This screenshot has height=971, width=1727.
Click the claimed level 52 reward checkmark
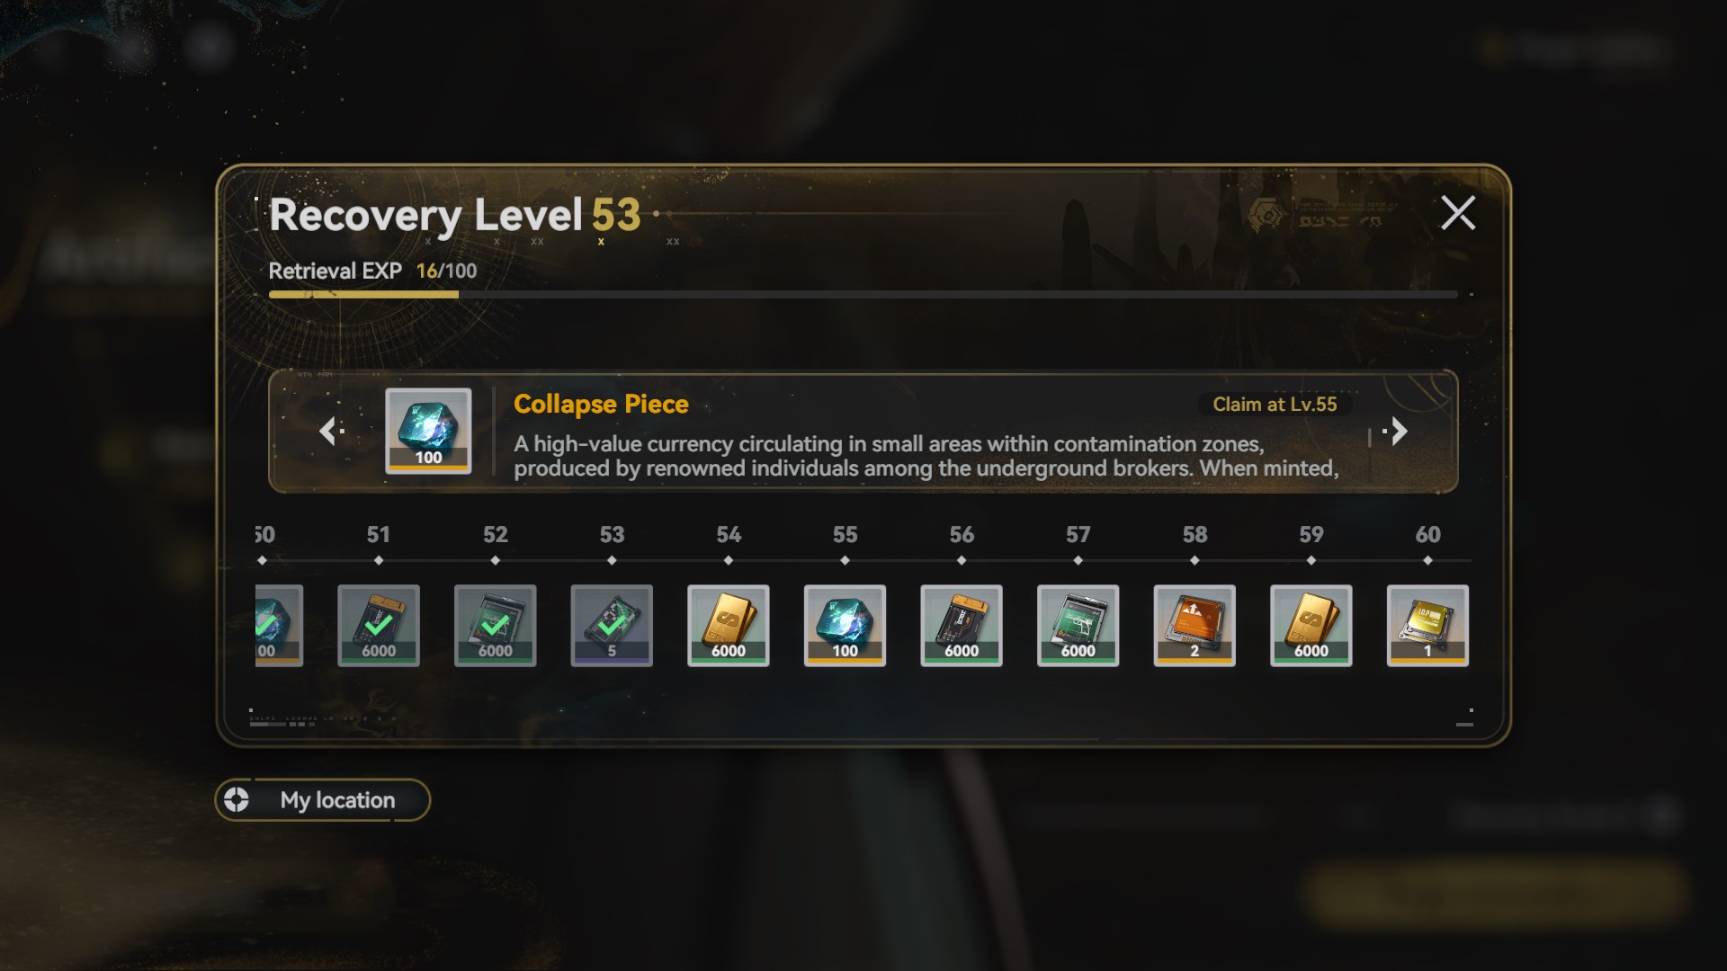point(495,623)
